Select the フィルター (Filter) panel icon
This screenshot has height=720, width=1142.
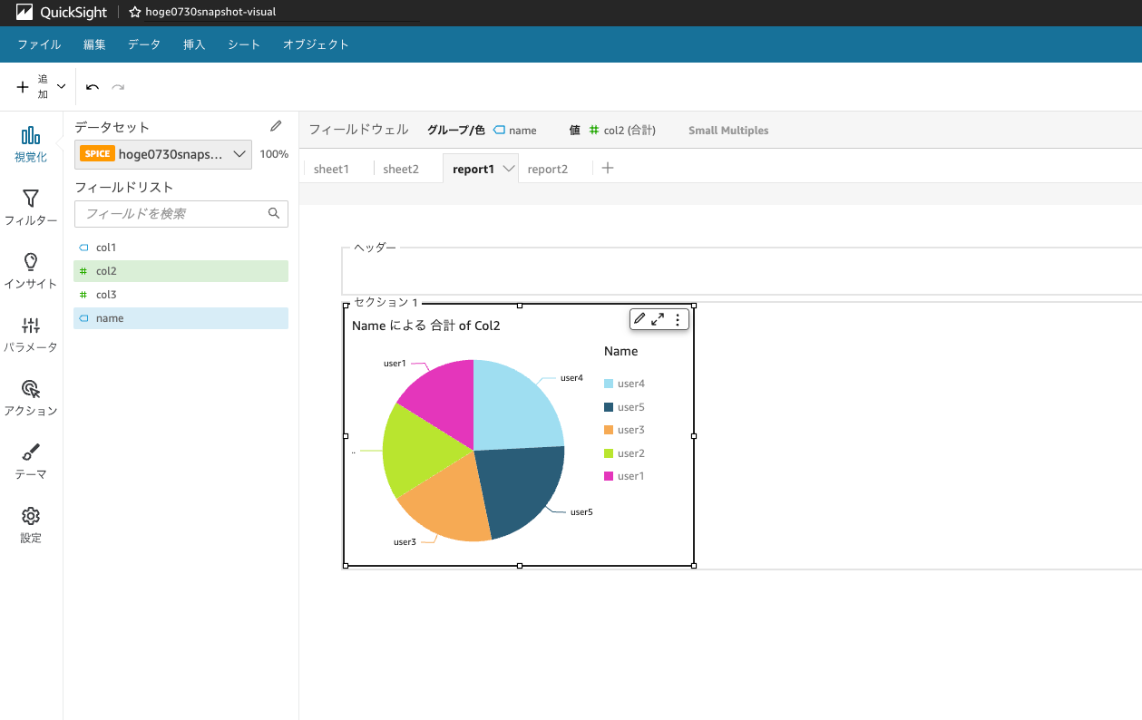tap(31, 206)
